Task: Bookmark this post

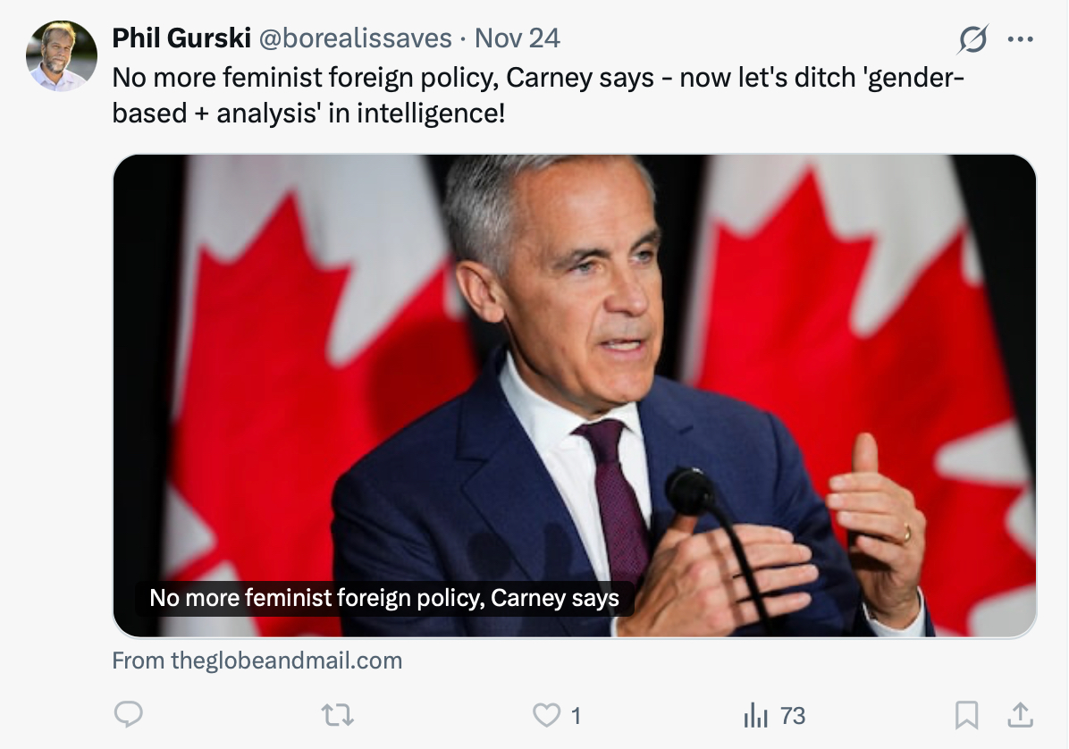Action: click(966, 715)
